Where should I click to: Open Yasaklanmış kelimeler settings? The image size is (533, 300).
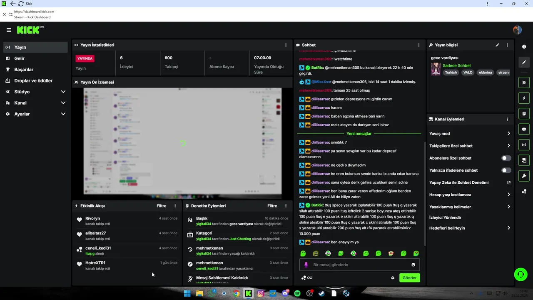(x=470, y=207)
